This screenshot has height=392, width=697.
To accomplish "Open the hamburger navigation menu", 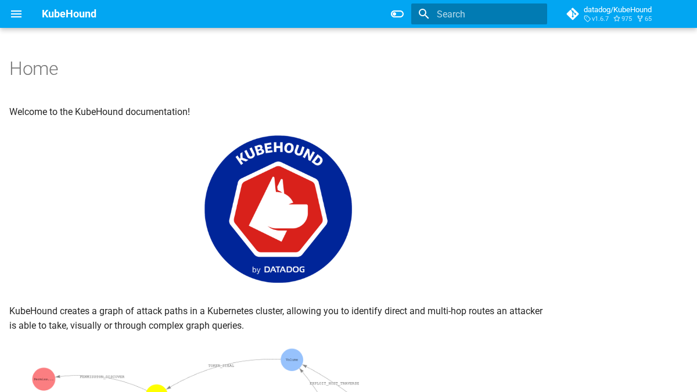I will 16,14.
